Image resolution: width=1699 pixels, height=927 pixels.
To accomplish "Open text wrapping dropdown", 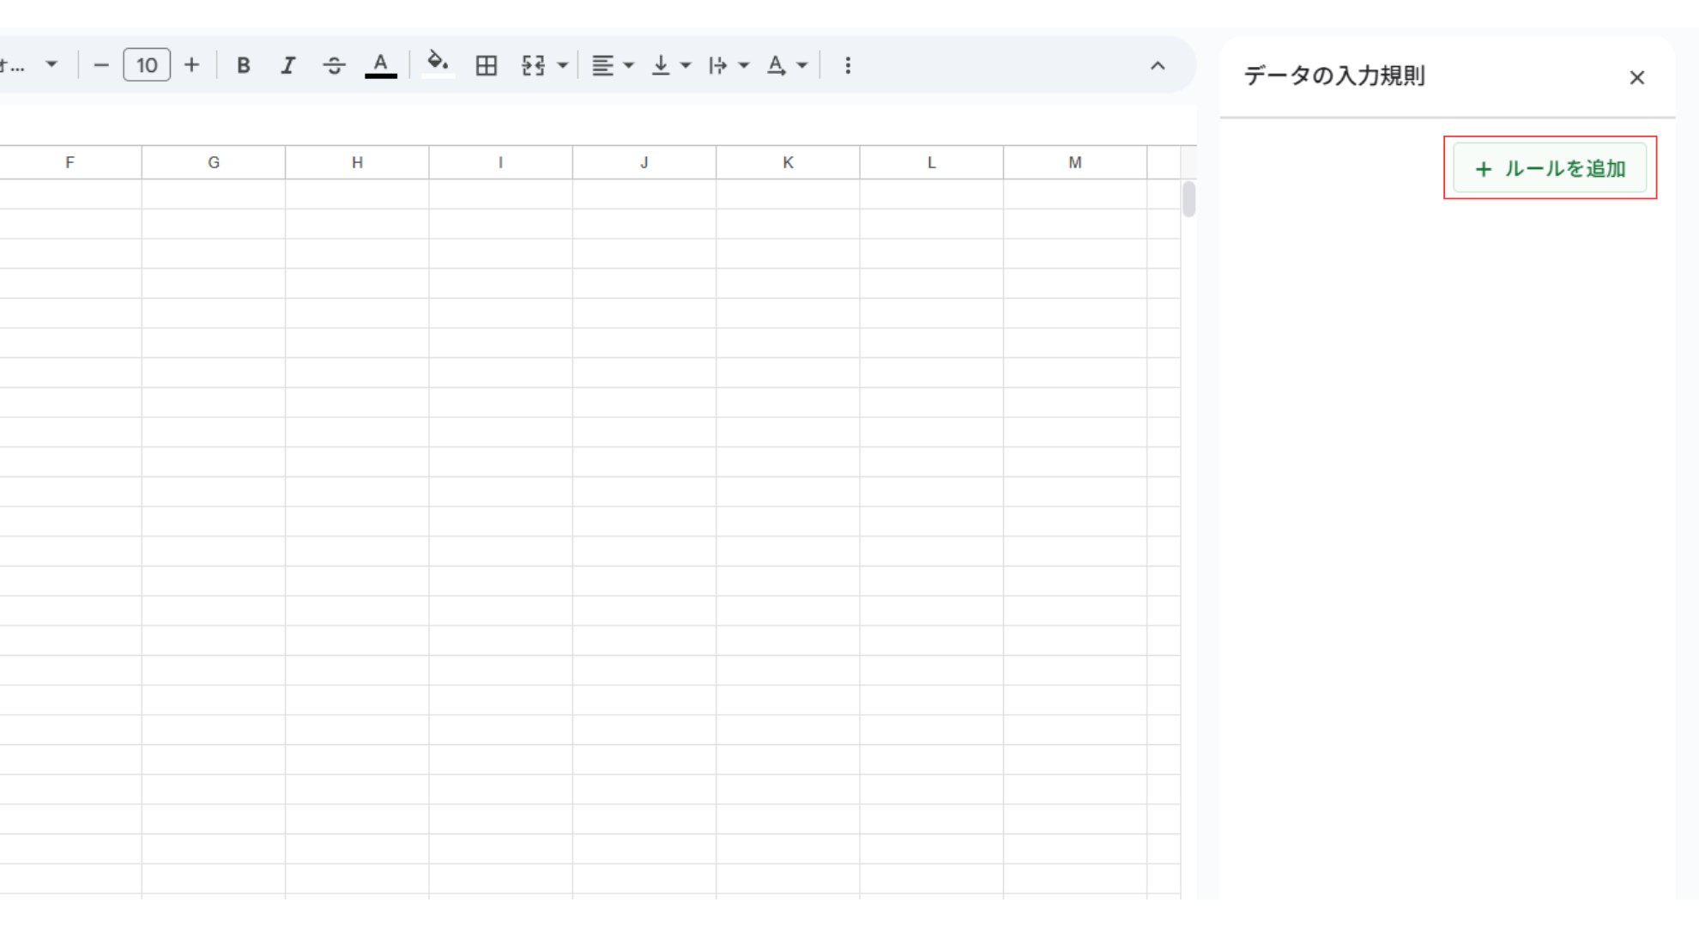I will pyautogui.click(x=728, y=65).
